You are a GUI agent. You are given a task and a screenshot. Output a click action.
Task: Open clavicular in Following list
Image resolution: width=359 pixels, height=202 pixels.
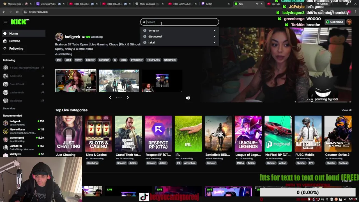click(x=24, y=100)
